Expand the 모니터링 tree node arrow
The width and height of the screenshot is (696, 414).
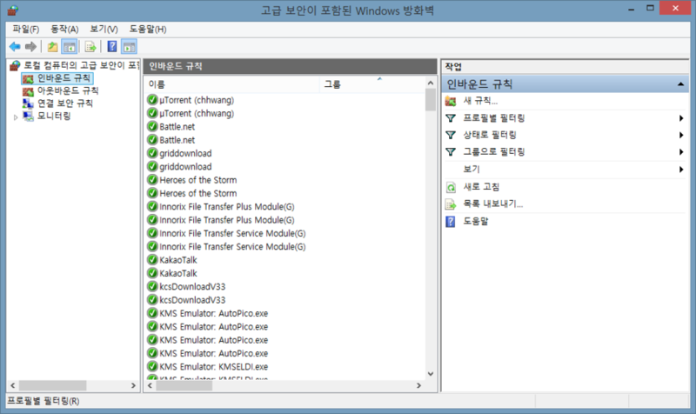(16, 117)
